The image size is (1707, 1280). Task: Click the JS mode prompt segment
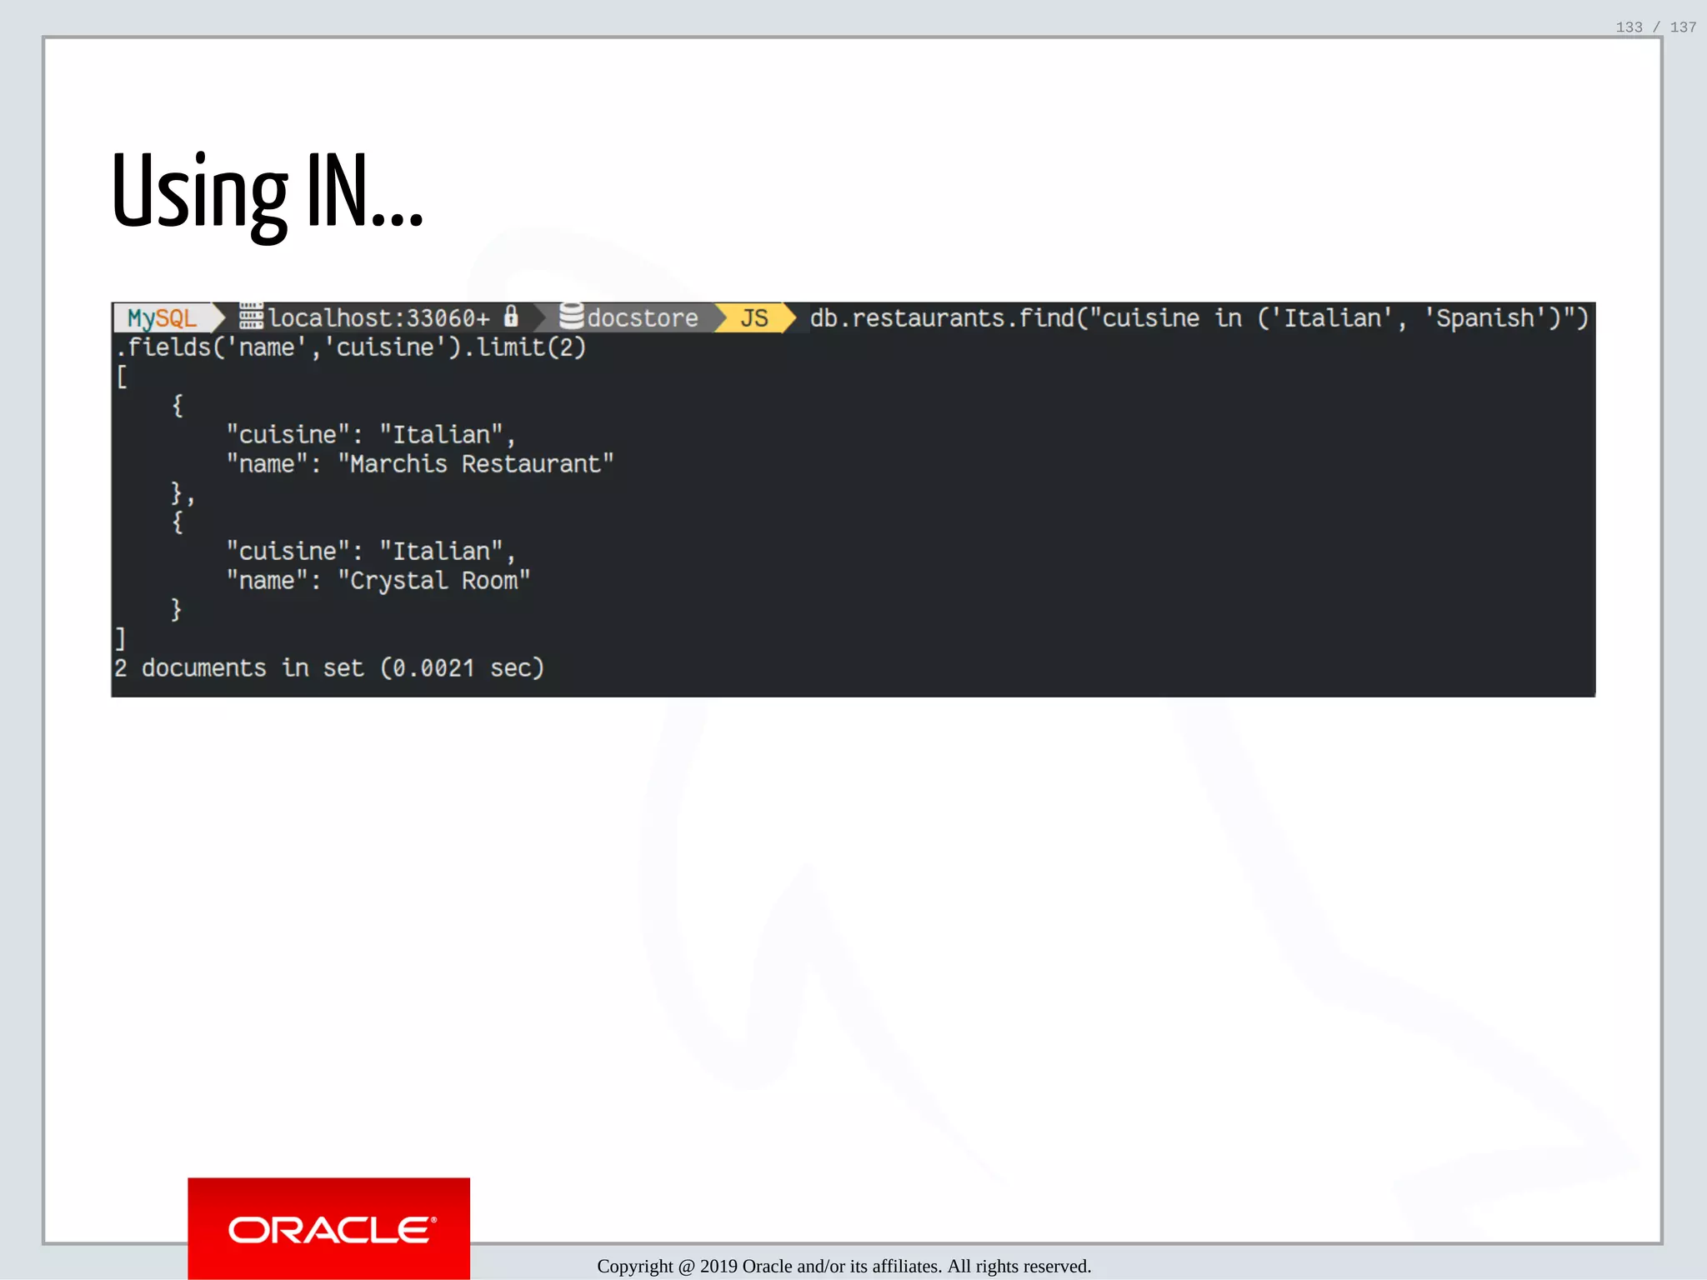754,318
